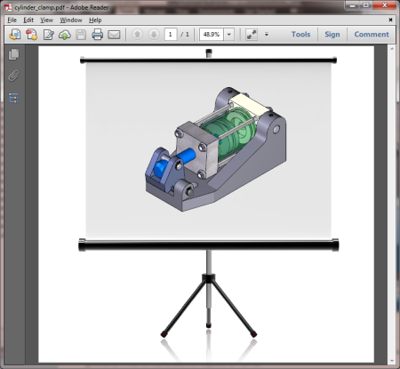Image resolution: width=400 pixels, height=369 pixels.
Task: Show the Model Tree panel
Action: [x=13, y=98]
